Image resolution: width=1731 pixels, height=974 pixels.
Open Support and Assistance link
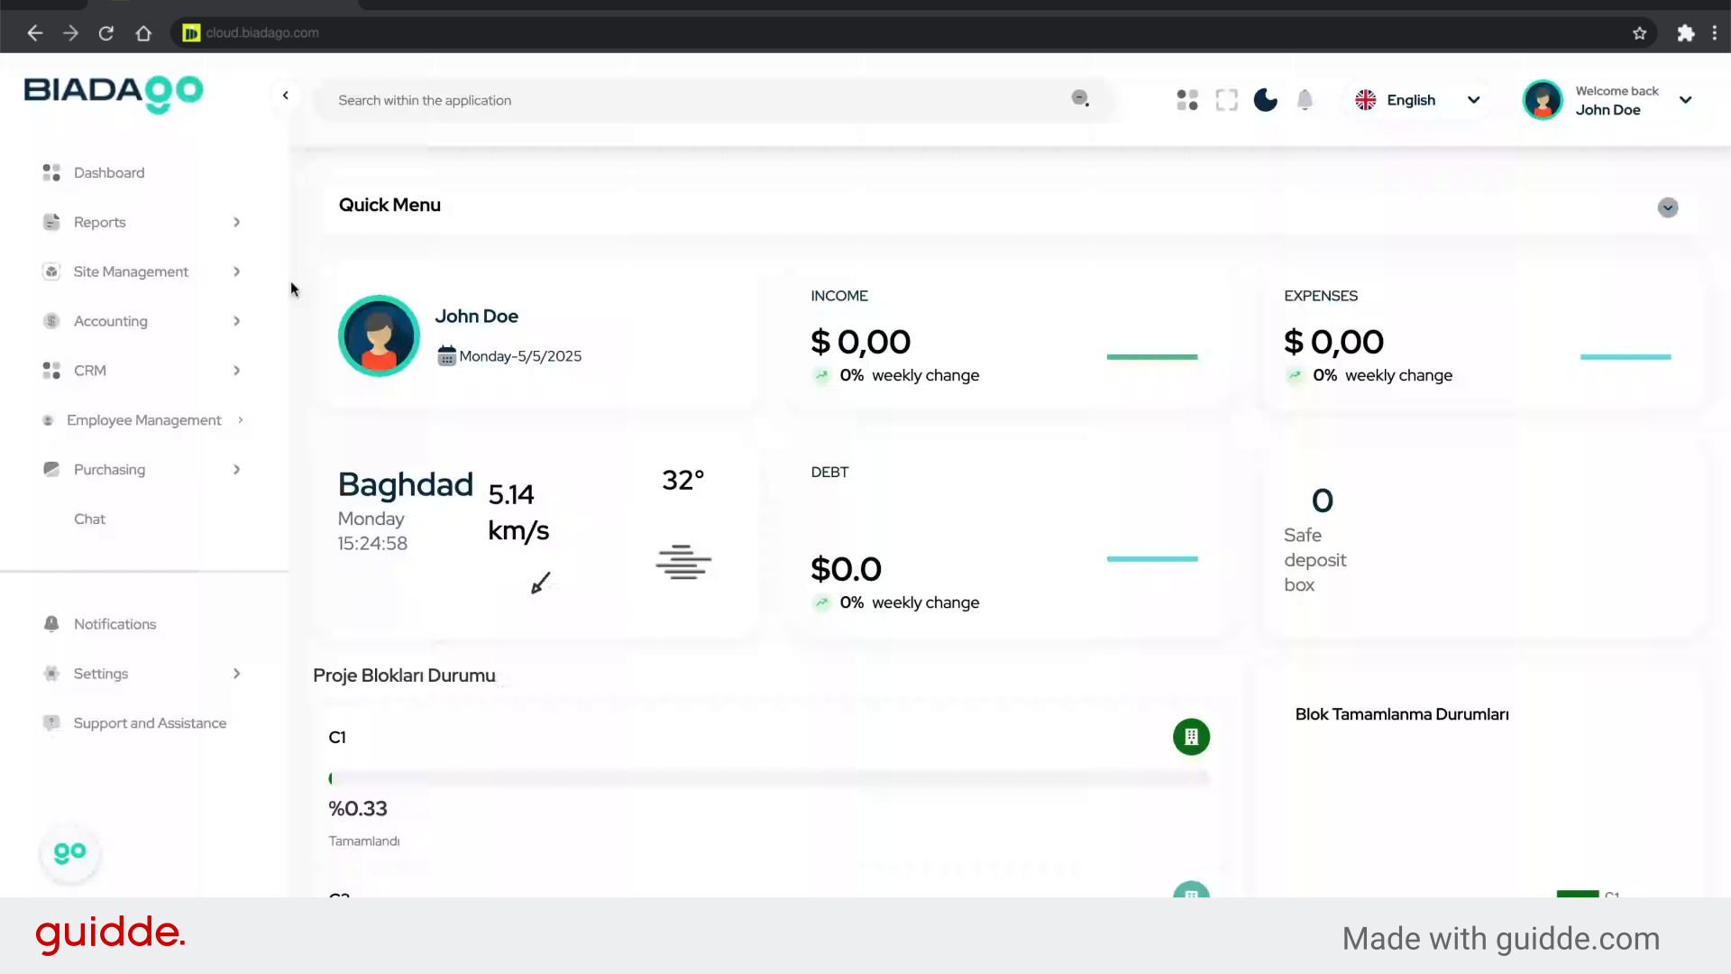click(x=150, y=723)
